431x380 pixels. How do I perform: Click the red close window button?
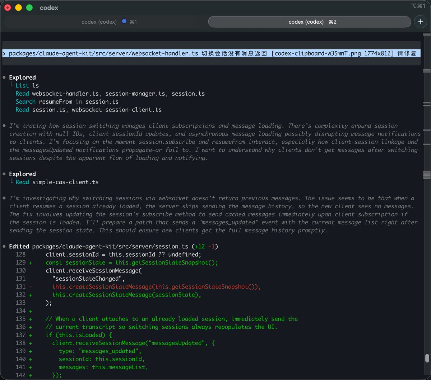point(8,8)
